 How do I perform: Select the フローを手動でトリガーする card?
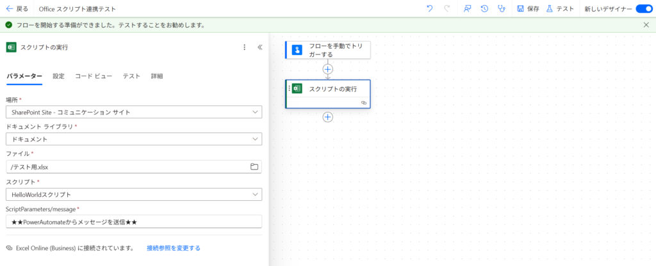click(x=327, y=50)
